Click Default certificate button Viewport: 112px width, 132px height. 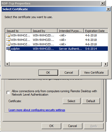click(91, 101)
